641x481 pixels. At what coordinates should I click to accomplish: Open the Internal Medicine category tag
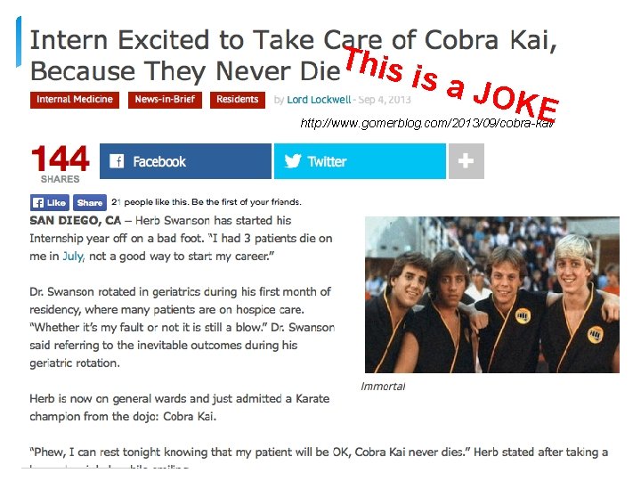[x=75, y=100]
